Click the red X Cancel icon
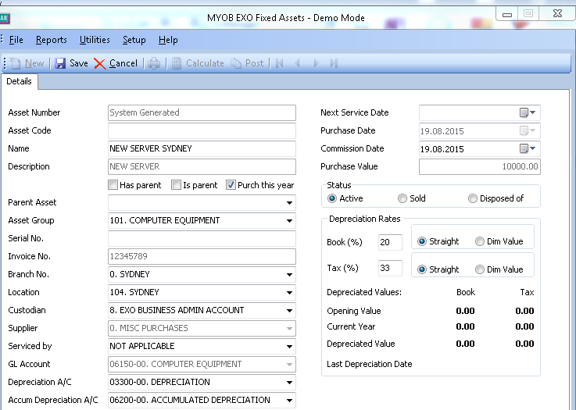Screen dimensions: 576x410 [99, 63]
